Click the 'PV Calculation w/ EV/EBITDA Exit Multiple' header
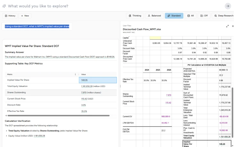The height and width of the screenshot is (147, 234). pos(207,65)
